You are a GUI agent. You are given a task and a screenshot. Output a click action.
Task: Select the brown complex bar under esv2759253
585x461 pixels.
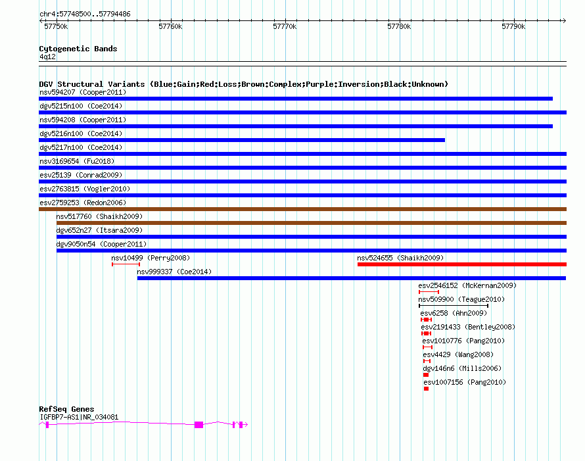point(302,209)
